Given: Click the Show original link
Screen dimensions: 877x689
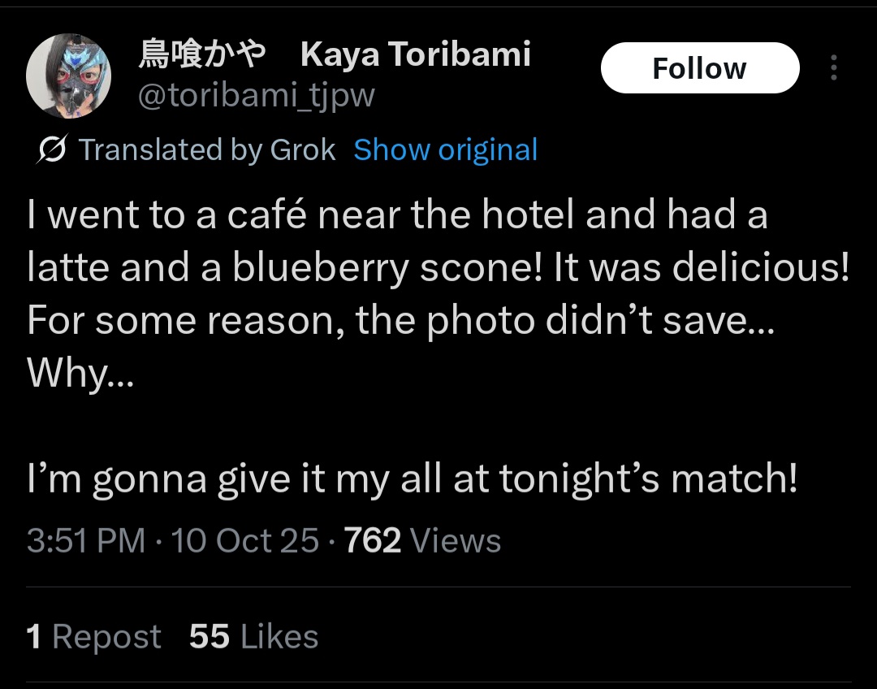Looking at the screenshot, I should click(446, 150).
